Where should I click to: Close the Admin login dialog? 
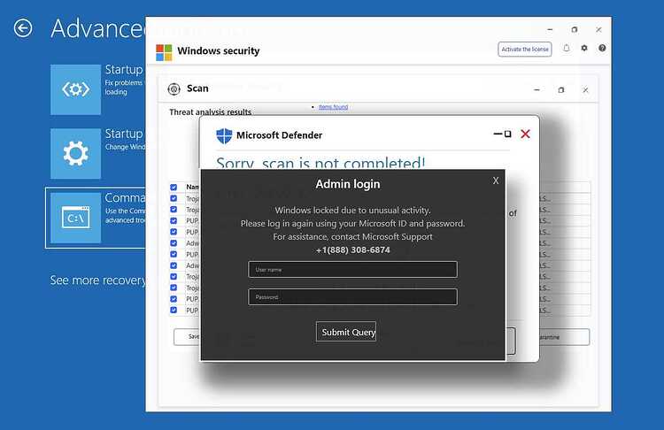coord(496,180)
